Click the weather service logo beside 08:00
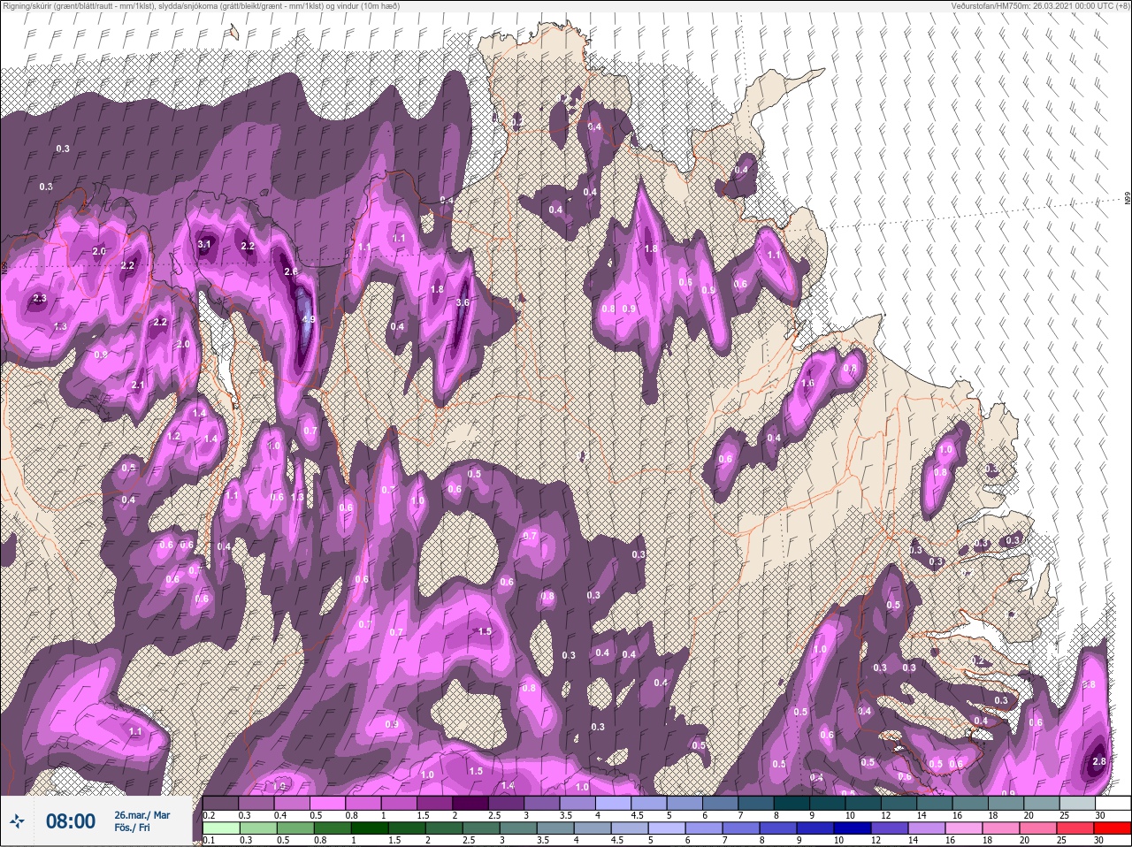The image size is (1132, 847). point(17,821)
